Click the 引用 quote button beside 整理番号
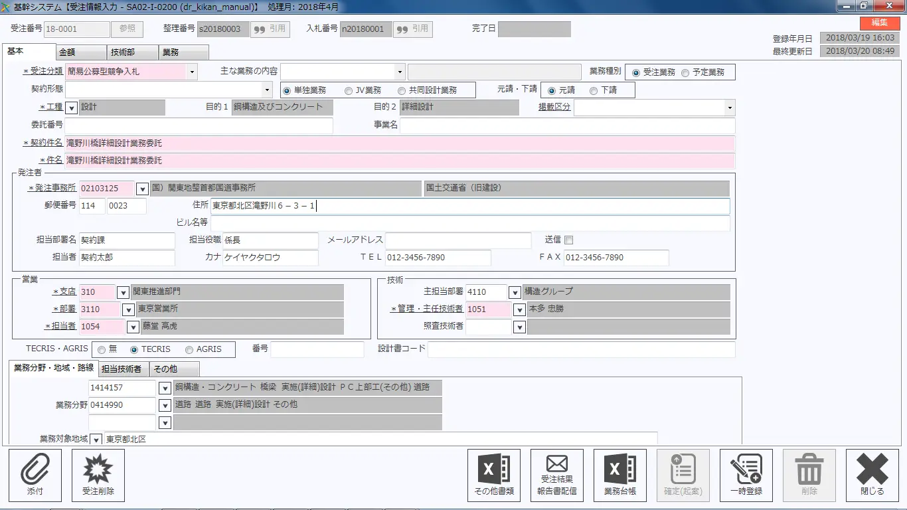Image resolution: width=907 pixels, height=510 pixels. [x=270, y=29]
